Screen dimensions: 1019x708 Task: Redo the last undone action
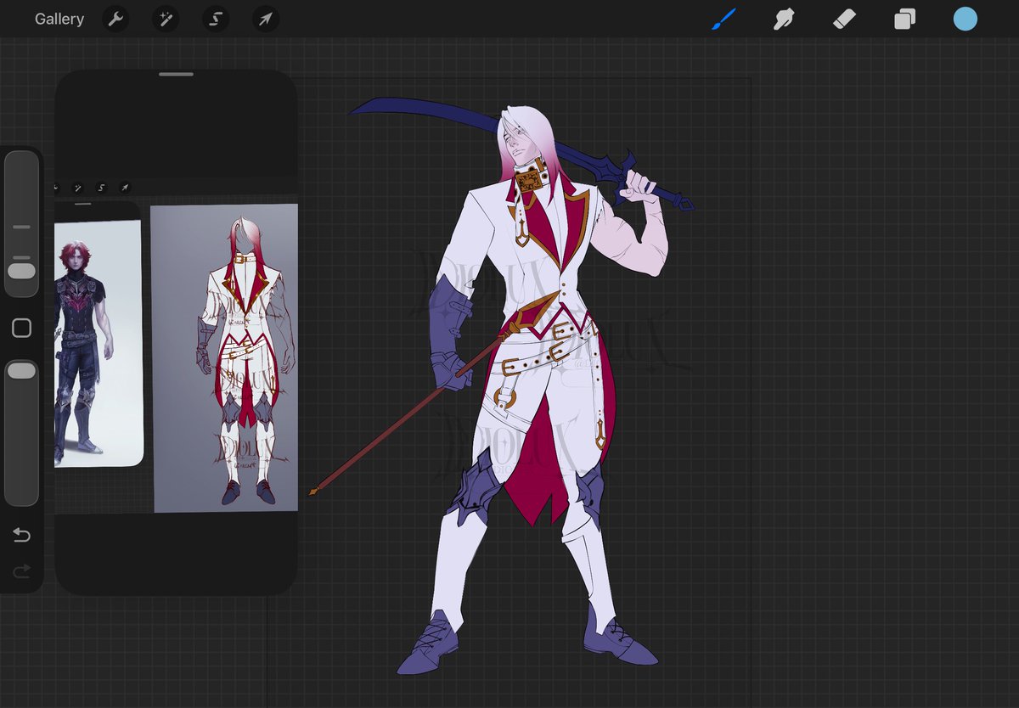21,571
